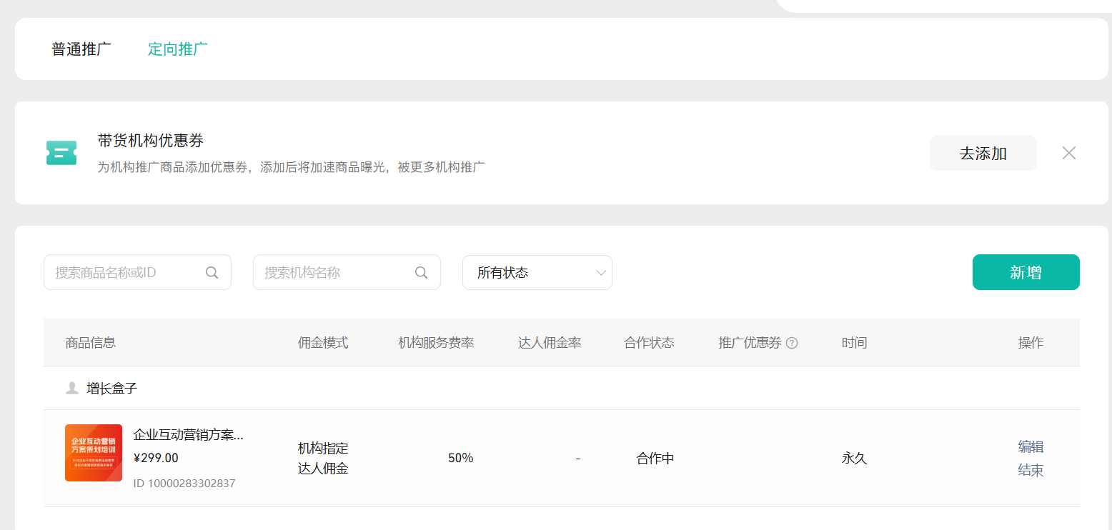Click magnifier icon in product search box
Screen dimensions: 1112x530
(x=212, y=272)
